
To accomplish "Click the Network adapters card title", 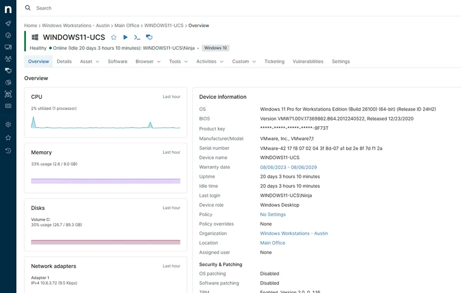I will click(x=53, y=266).
